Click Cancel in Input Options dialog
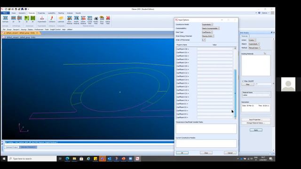 coord(230,153)
